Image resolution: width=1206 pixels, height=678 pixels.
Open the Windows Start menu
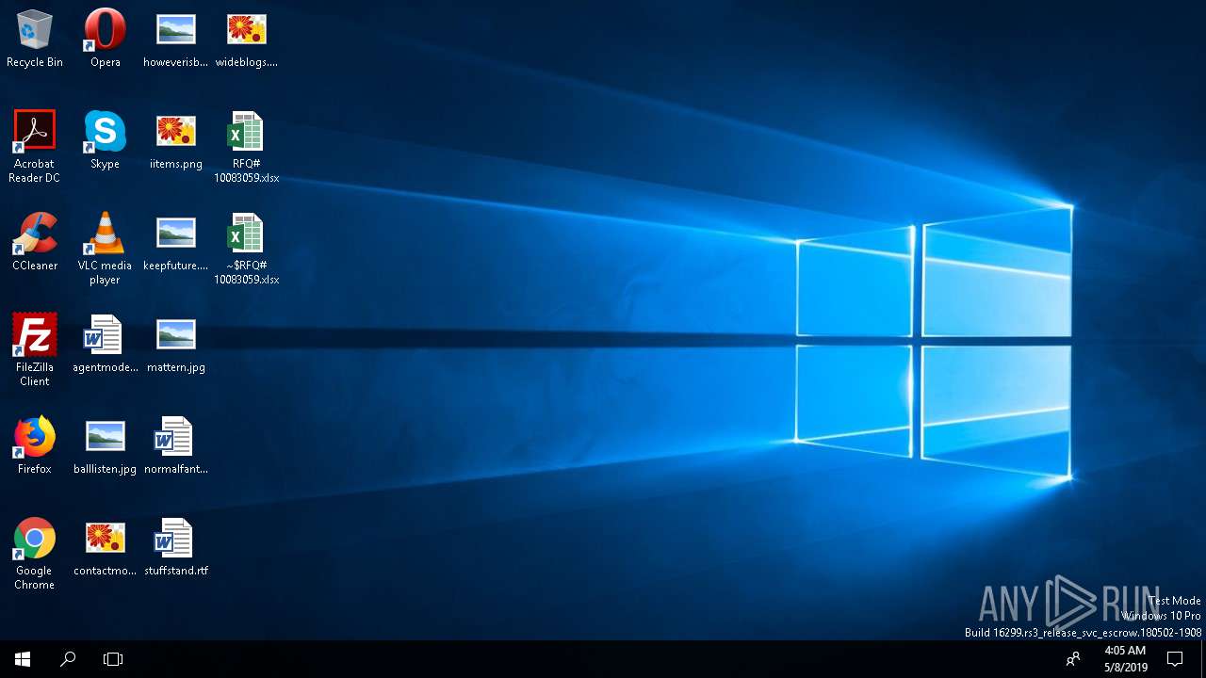(x=23, y=659)
